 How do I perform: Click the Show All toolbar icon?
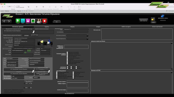[x=29, y=7]
